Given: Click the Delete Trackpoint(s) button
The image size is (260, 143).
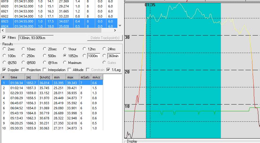Looking at the screenshot, I should click(105, 38).
